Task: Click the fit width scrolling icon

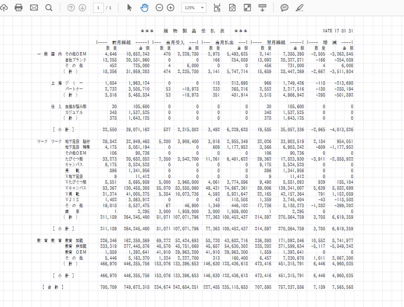Action: tap(217, 8)
